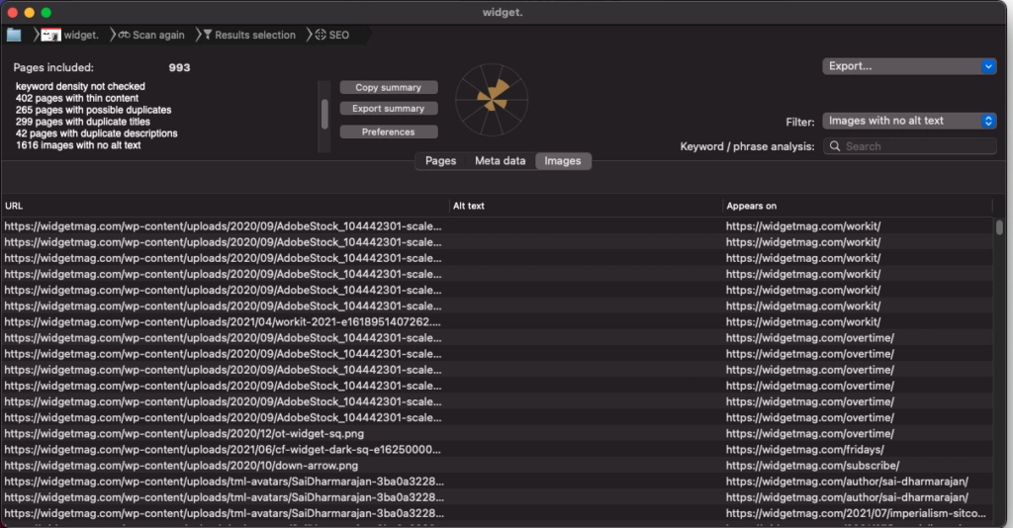Image resolution: width=1013 pixels, height=528 pixels.
Task: Click the Export summary button
Action: tap(388, 109)
